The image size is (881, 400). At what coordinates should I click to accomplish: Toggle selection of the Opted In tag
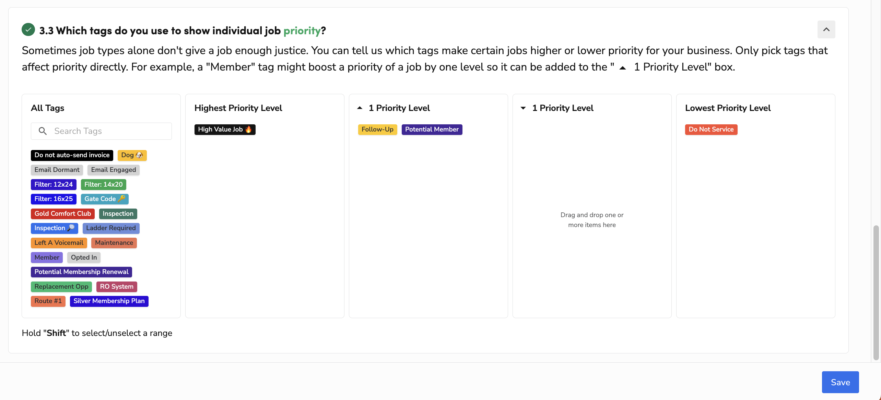[x=83, y=257]
